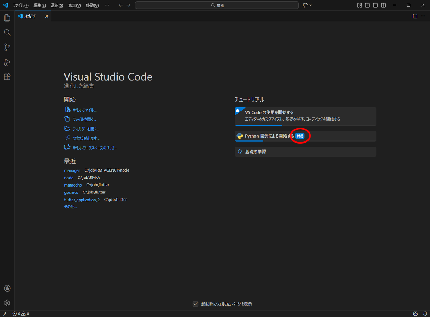Open the ファイル(F) menu
The height and width of the screenshot is (317, 430).
pos(21,5)
